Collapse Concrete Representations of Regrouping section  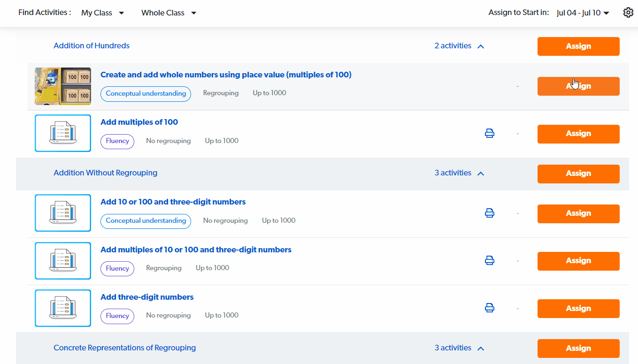[480, 348]
